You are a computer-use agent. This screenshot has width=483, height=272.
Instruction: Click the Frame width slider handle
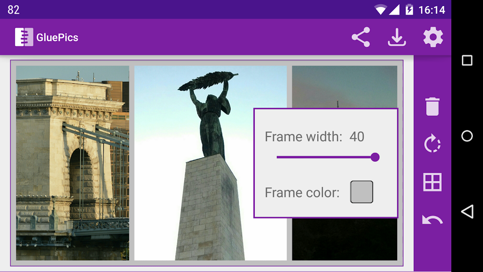pos(375,157)
